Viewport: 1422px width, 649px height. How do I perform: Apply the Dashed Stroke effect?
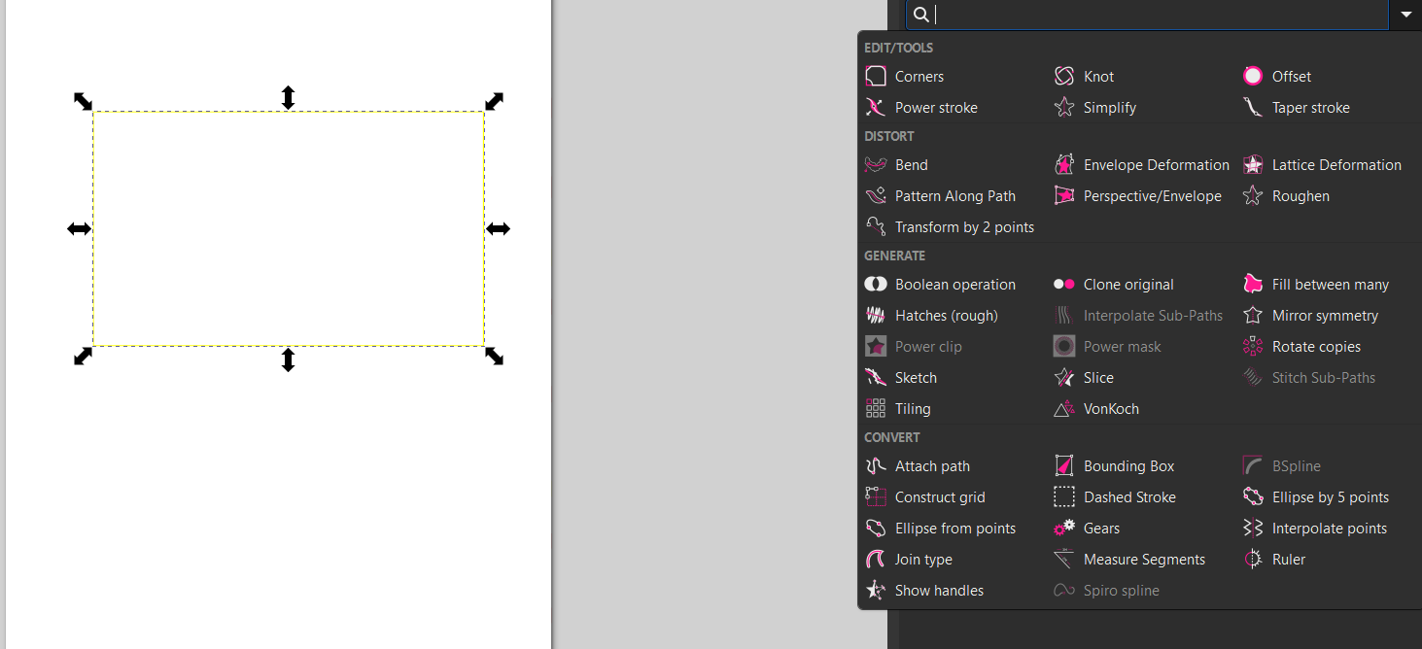(1115, 497)
